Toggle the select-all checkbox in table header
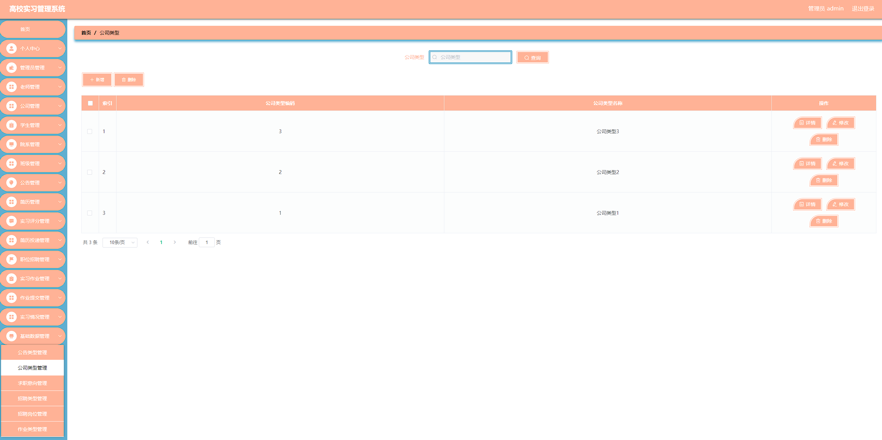 pyautogui.click(x=90, y=103)
